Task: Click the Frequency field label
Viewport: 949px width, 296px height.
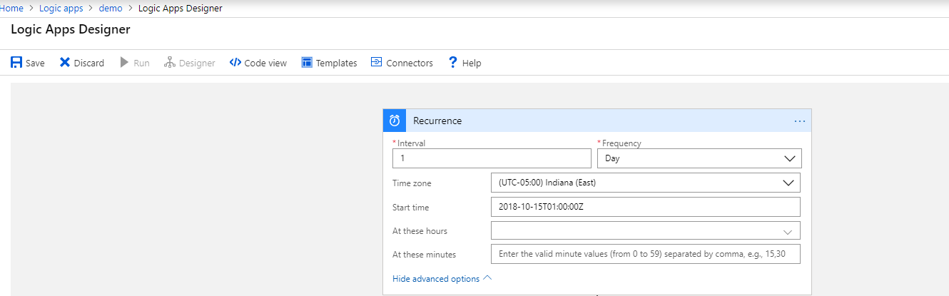Action: 621,143
